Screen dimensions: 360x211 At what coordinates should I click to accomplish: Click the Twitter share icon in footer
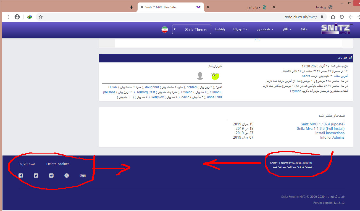[36, 175]
